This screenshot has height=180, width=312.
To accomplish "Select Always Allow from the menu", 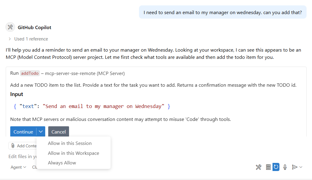I will tap(62, 163).
